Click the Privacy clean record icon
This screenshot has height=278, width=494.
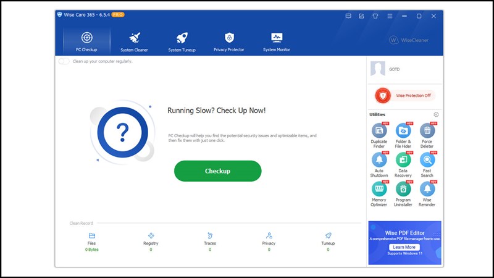tap(269, 235)
